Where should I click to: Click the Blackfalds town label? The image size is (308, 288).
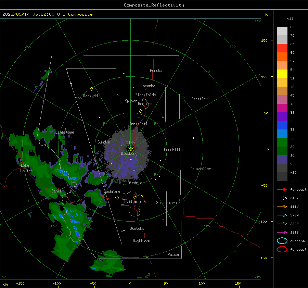145,95
